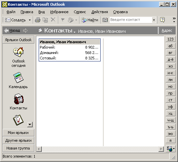This screenshot has height=162, width=178.
Task: Expand the Create button dropdown arrow
Action: (x=30, y=20)
